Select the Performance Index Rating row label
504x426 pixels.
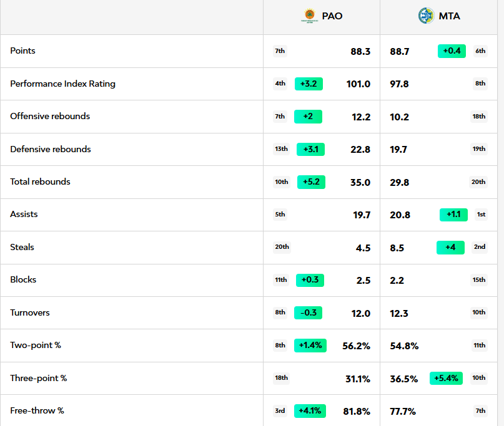[62, 84]
